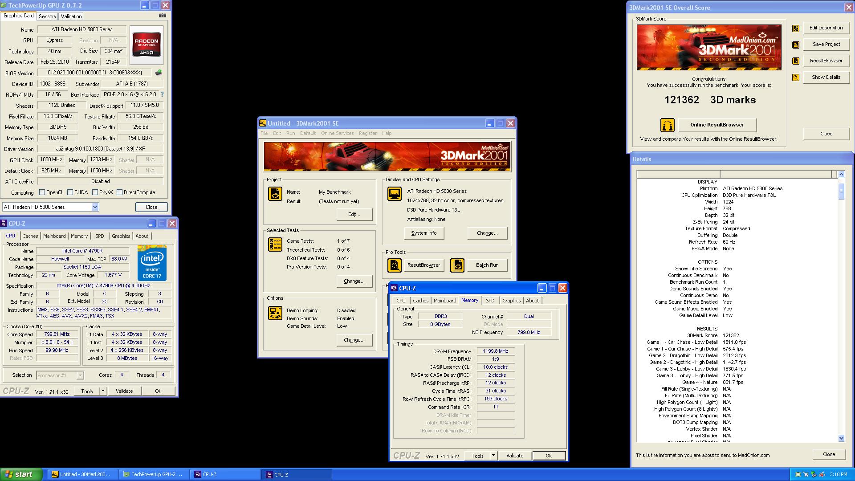The width and height of the screenshot is (855, 481).
Task: Switch to 3DMark2001 taskbar button
Action: tap(82, 475)
